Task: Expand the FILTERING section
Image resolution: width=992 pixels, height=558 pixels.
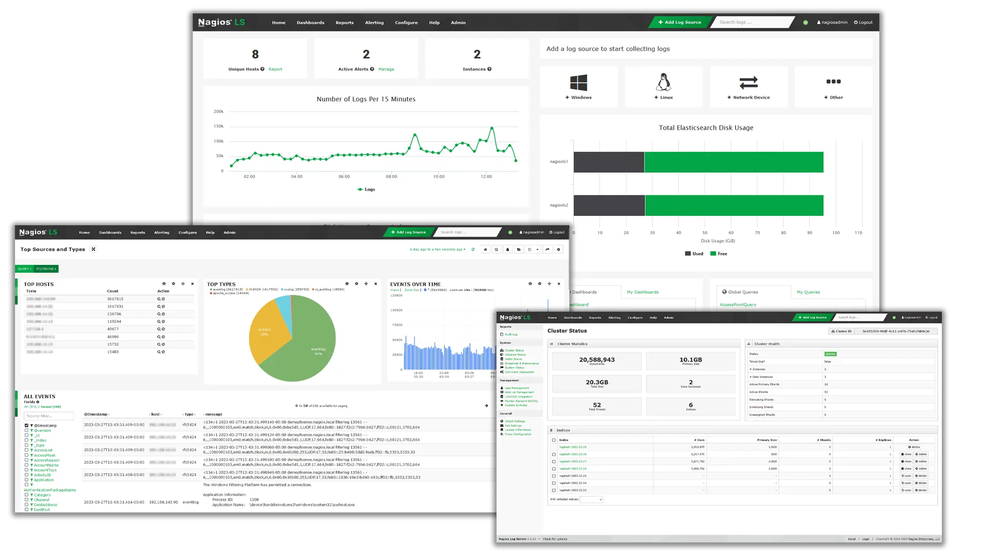Action: (x=46, y=269)
